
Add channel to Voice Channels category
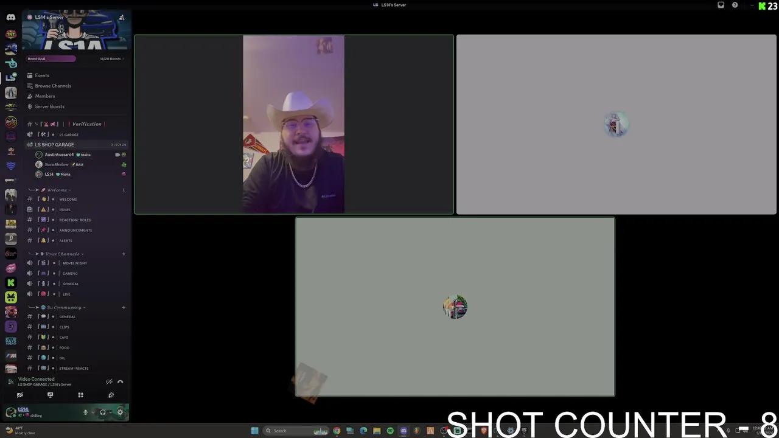tap(124, 254)
